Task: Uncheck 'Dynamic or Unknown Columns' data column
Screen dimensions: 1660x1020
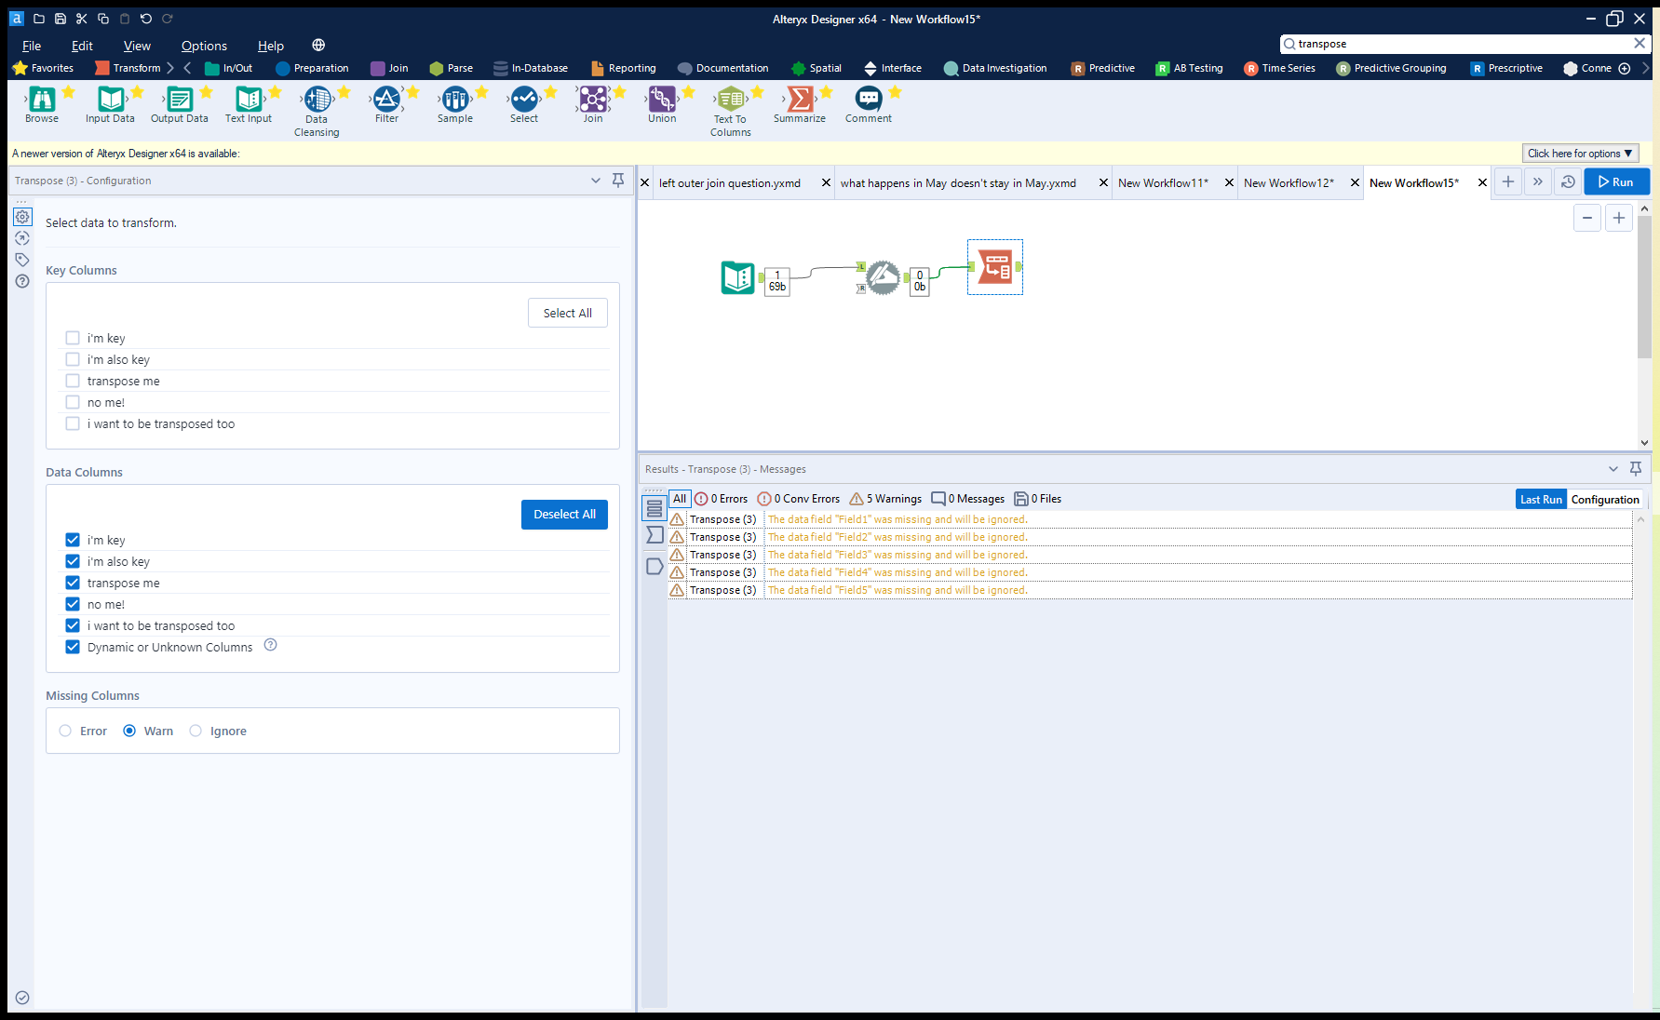Action: click(x=73, y=647)
